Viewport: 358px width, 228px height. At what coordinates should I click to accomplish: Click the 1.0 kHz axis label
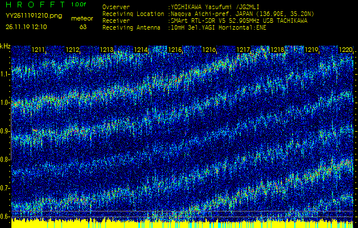5,103
